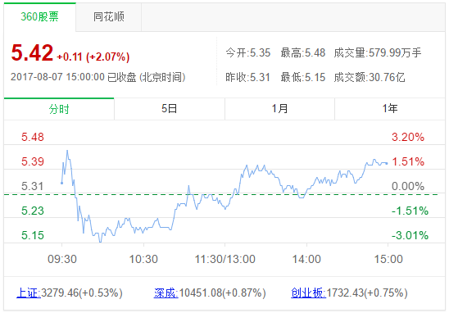The image size is (449, 313).
Task: Click the 5.23 price axis label
Action: (x=33, y=211)
